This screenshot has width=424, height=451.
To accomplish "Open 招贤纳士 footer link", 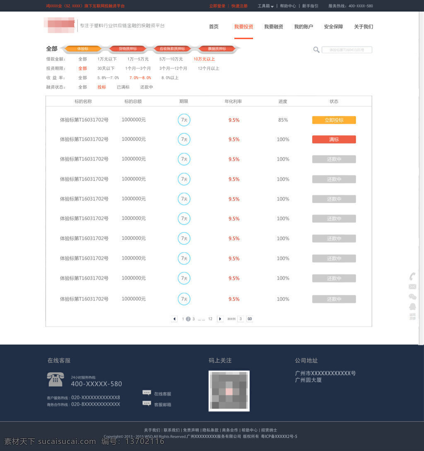I will pyautogui.click(x=269, y=430).
